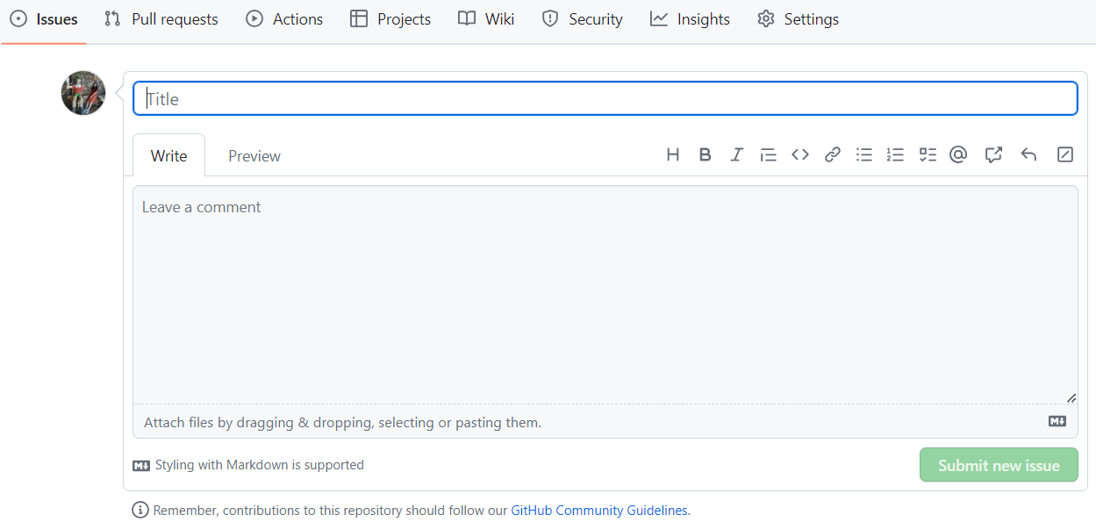Focus the Title input field
The height and width of the screenshot is (522, 1096).
[x=605, y=98]
